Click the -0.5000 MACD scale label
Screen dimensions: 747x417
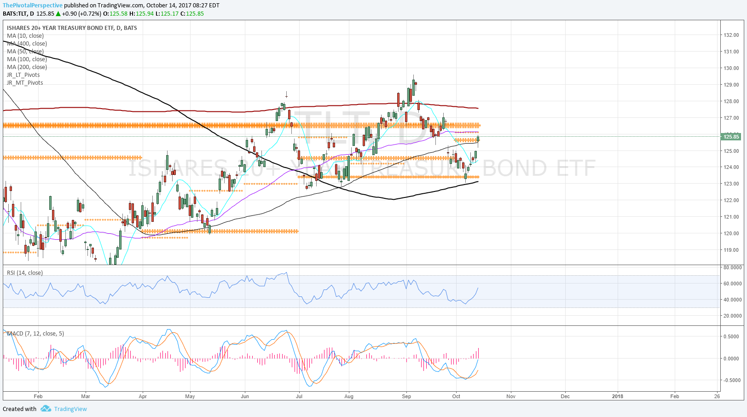[731, 380]
